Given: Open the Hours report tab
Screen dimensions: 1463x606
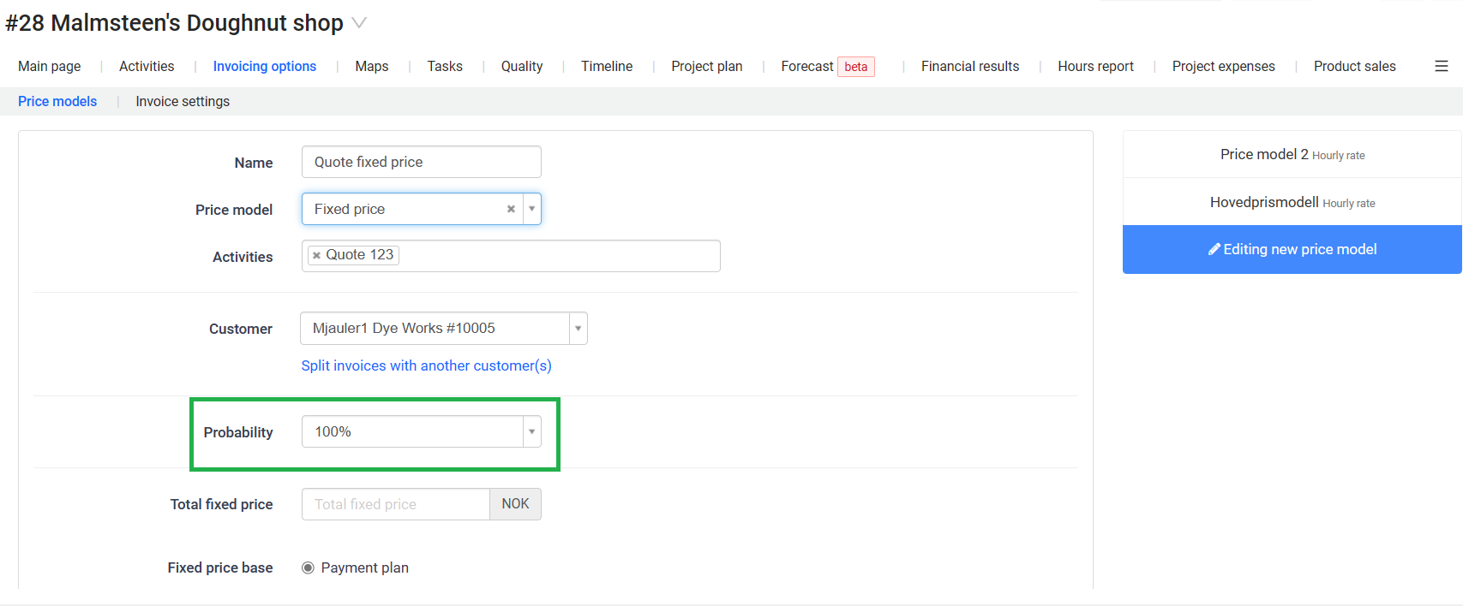Looking at the screenshot, I should (x=1096, y=66).
